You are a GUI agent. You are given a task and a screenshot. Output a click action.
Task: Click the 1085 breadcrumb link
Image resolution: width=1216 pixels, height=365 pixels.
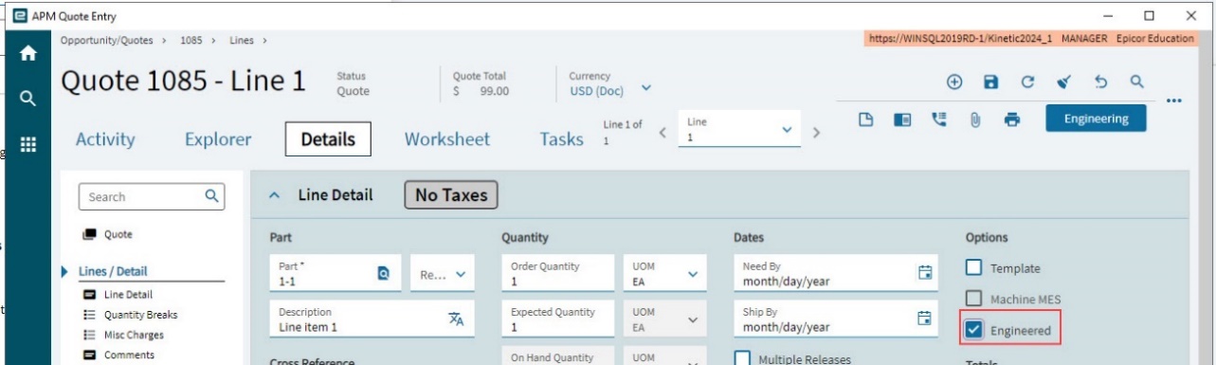[191, 41]
